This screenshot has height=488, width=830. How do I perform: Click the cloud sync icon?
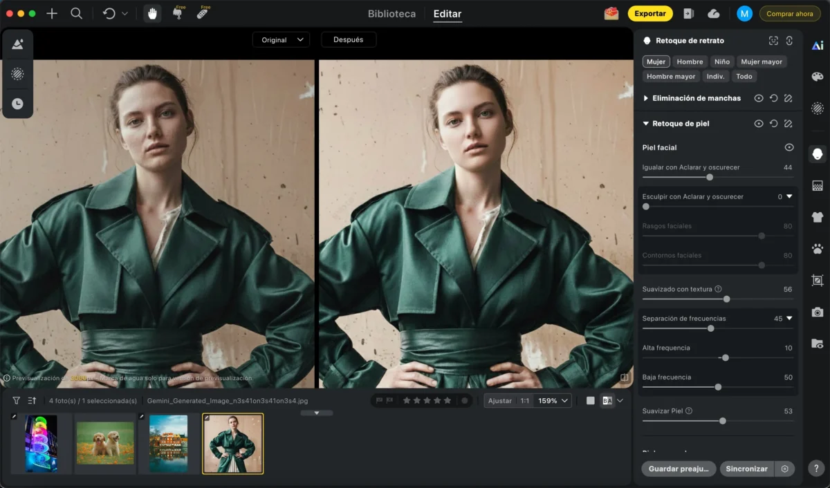click(714, 14)
